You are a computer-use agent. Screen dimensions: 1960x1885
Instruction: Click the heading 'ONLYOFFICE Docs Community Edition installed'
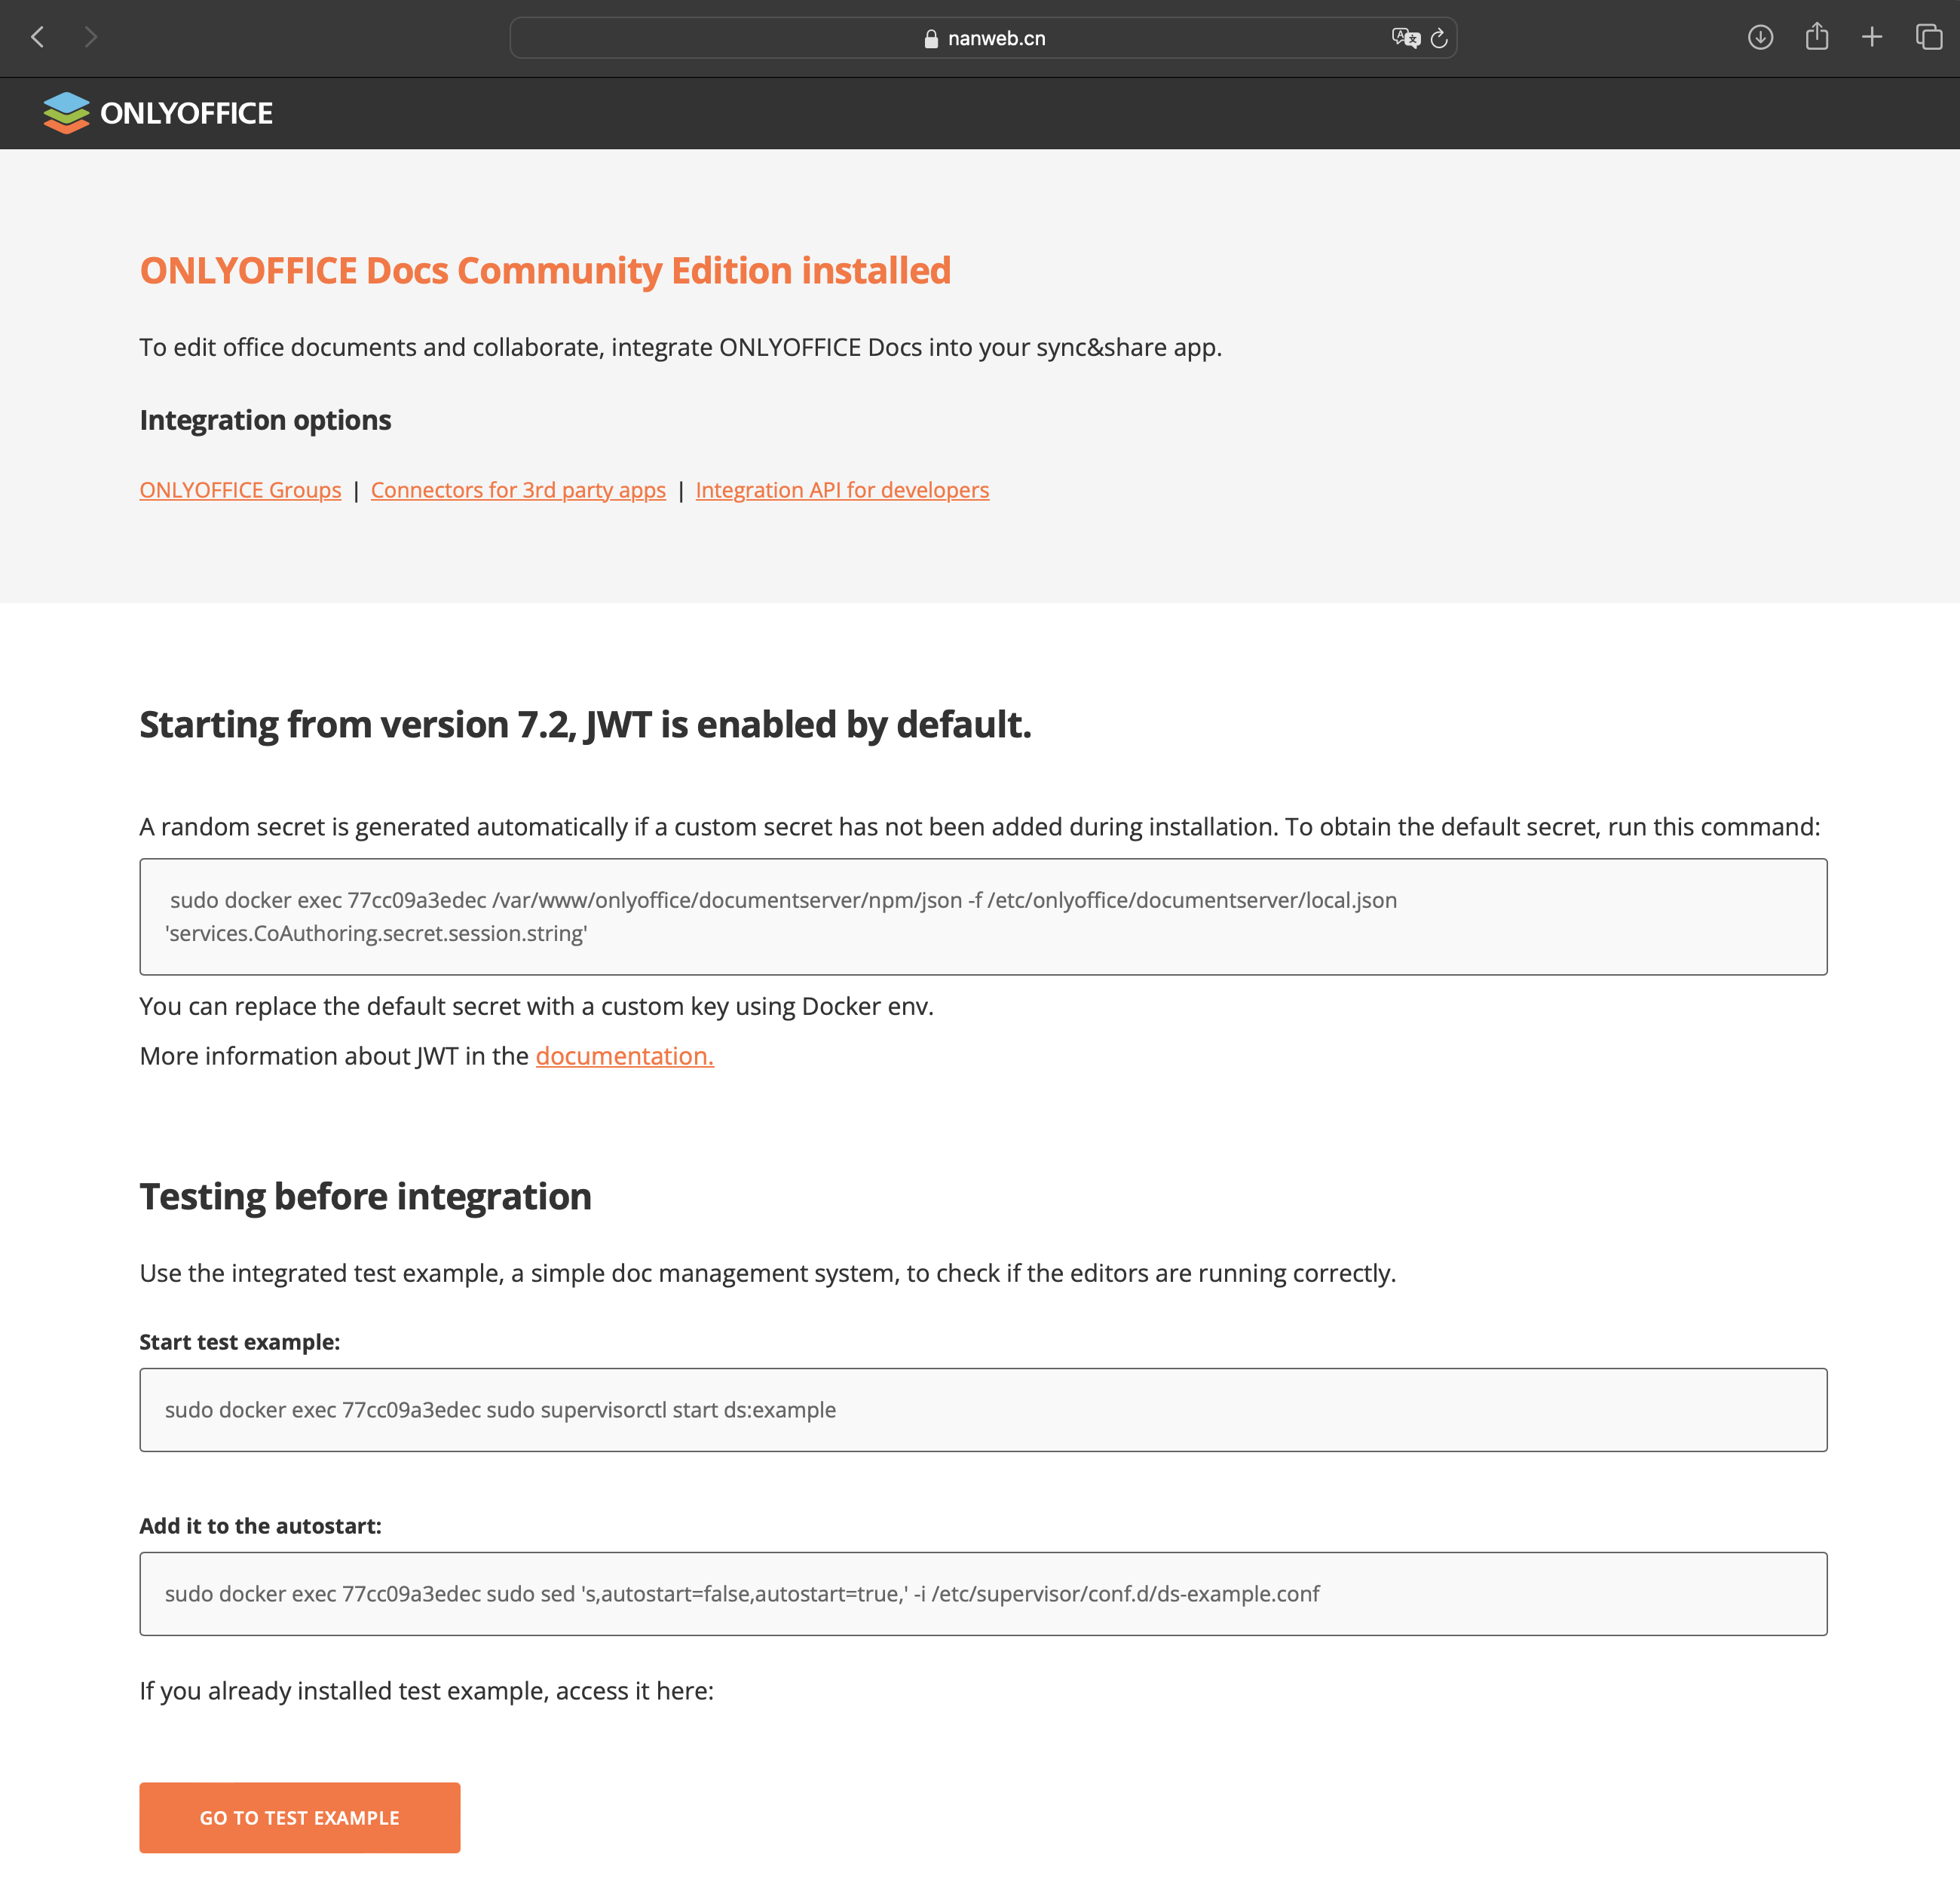click(x=545, y=271)
